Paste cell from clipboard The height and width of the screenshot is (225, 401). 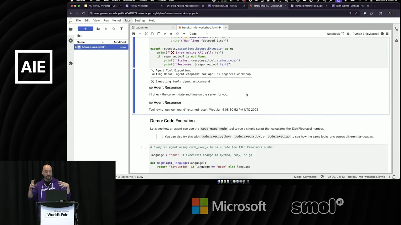point(159,34)
